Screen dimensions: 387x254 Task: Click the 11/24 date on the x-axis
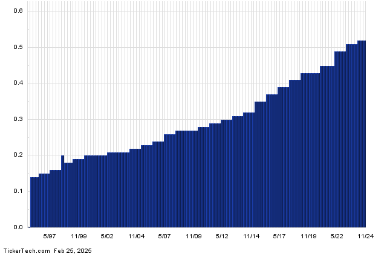[x=365, y=236]
